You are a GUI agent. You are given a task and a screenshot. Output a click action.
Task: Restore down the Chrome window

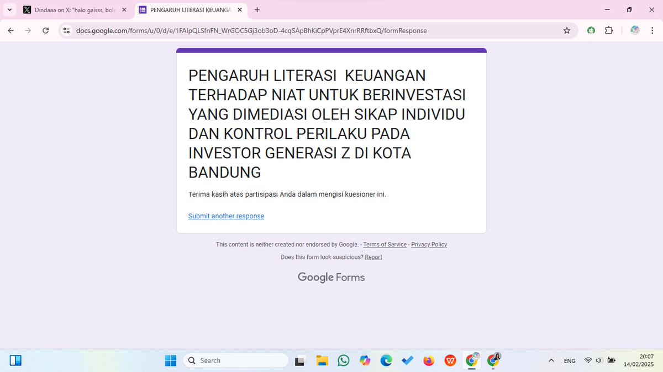(x=629, y=10)
